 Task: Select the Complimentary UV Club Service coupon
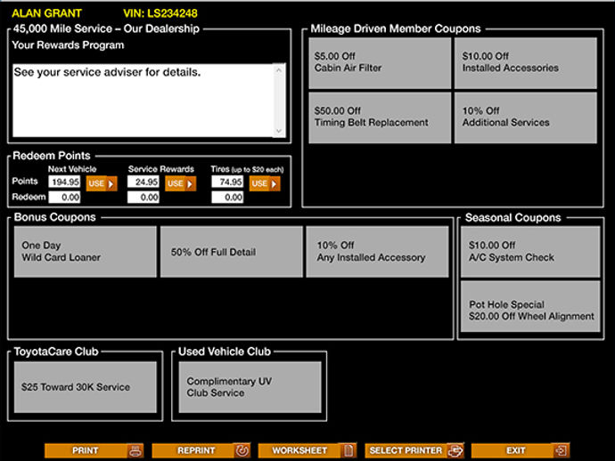pos(250,387)
